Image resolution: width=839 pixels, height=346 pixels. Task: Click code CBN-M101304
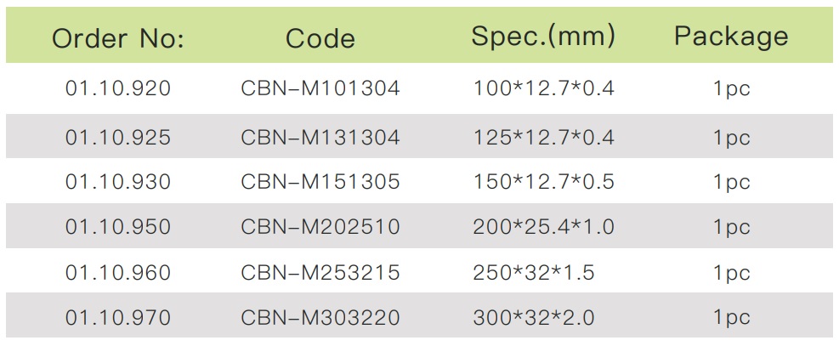(x=320, y=88)
